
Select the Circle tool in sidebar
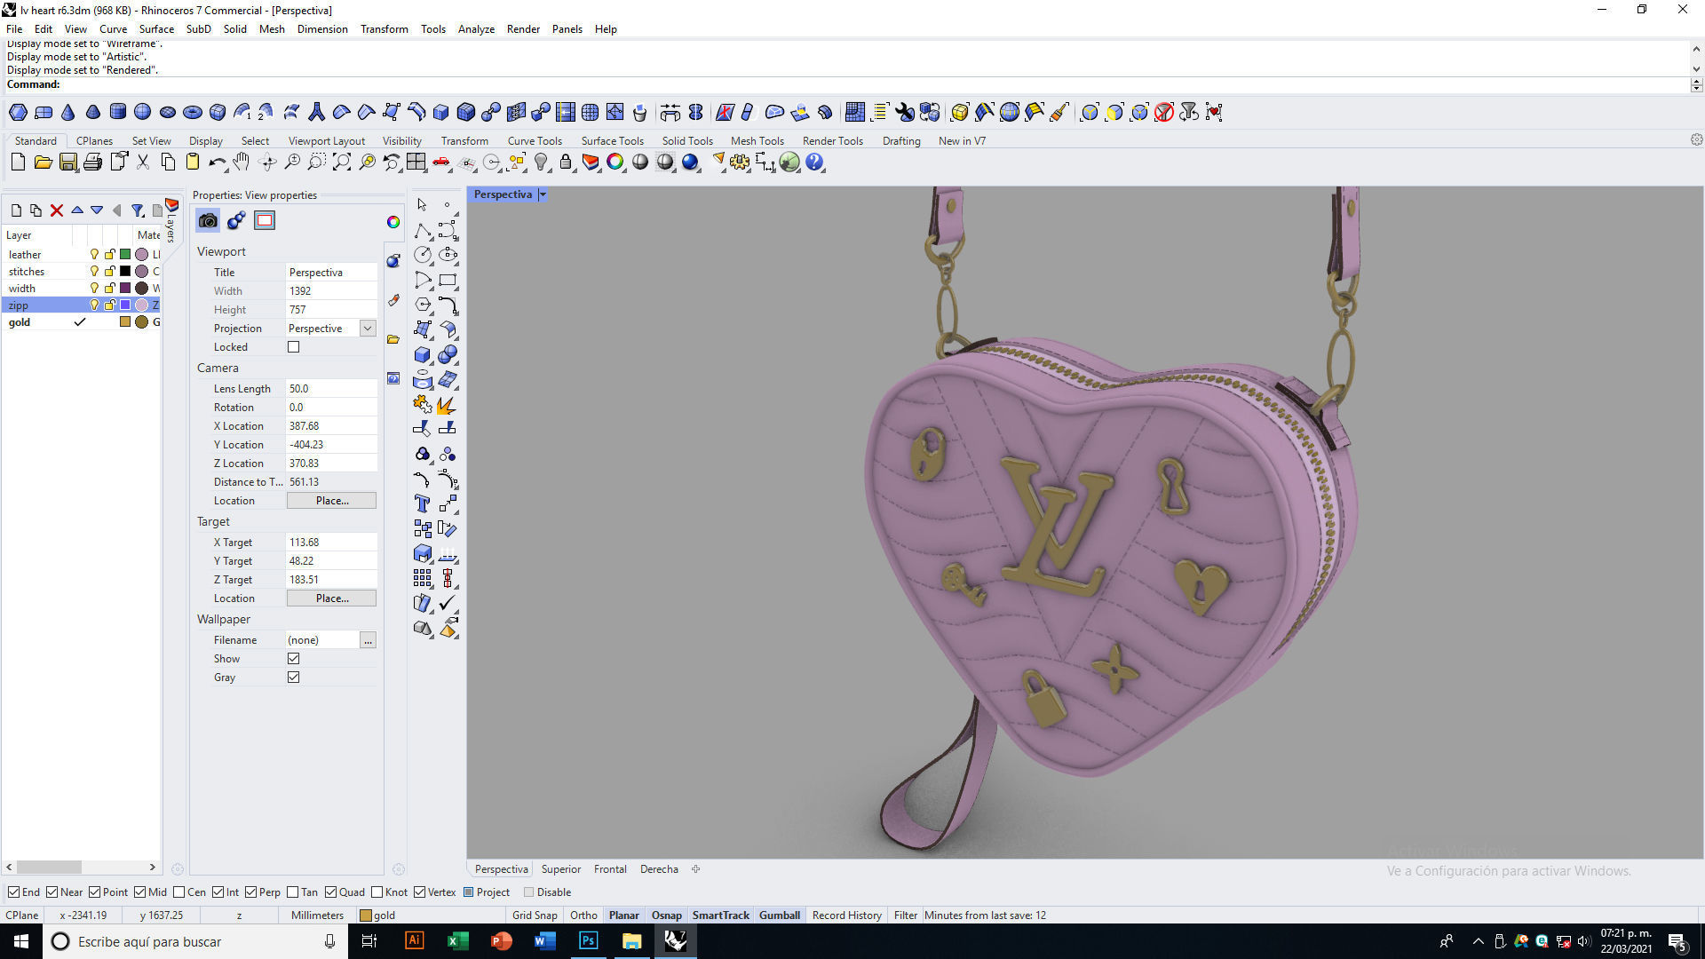tap(423, 256)
